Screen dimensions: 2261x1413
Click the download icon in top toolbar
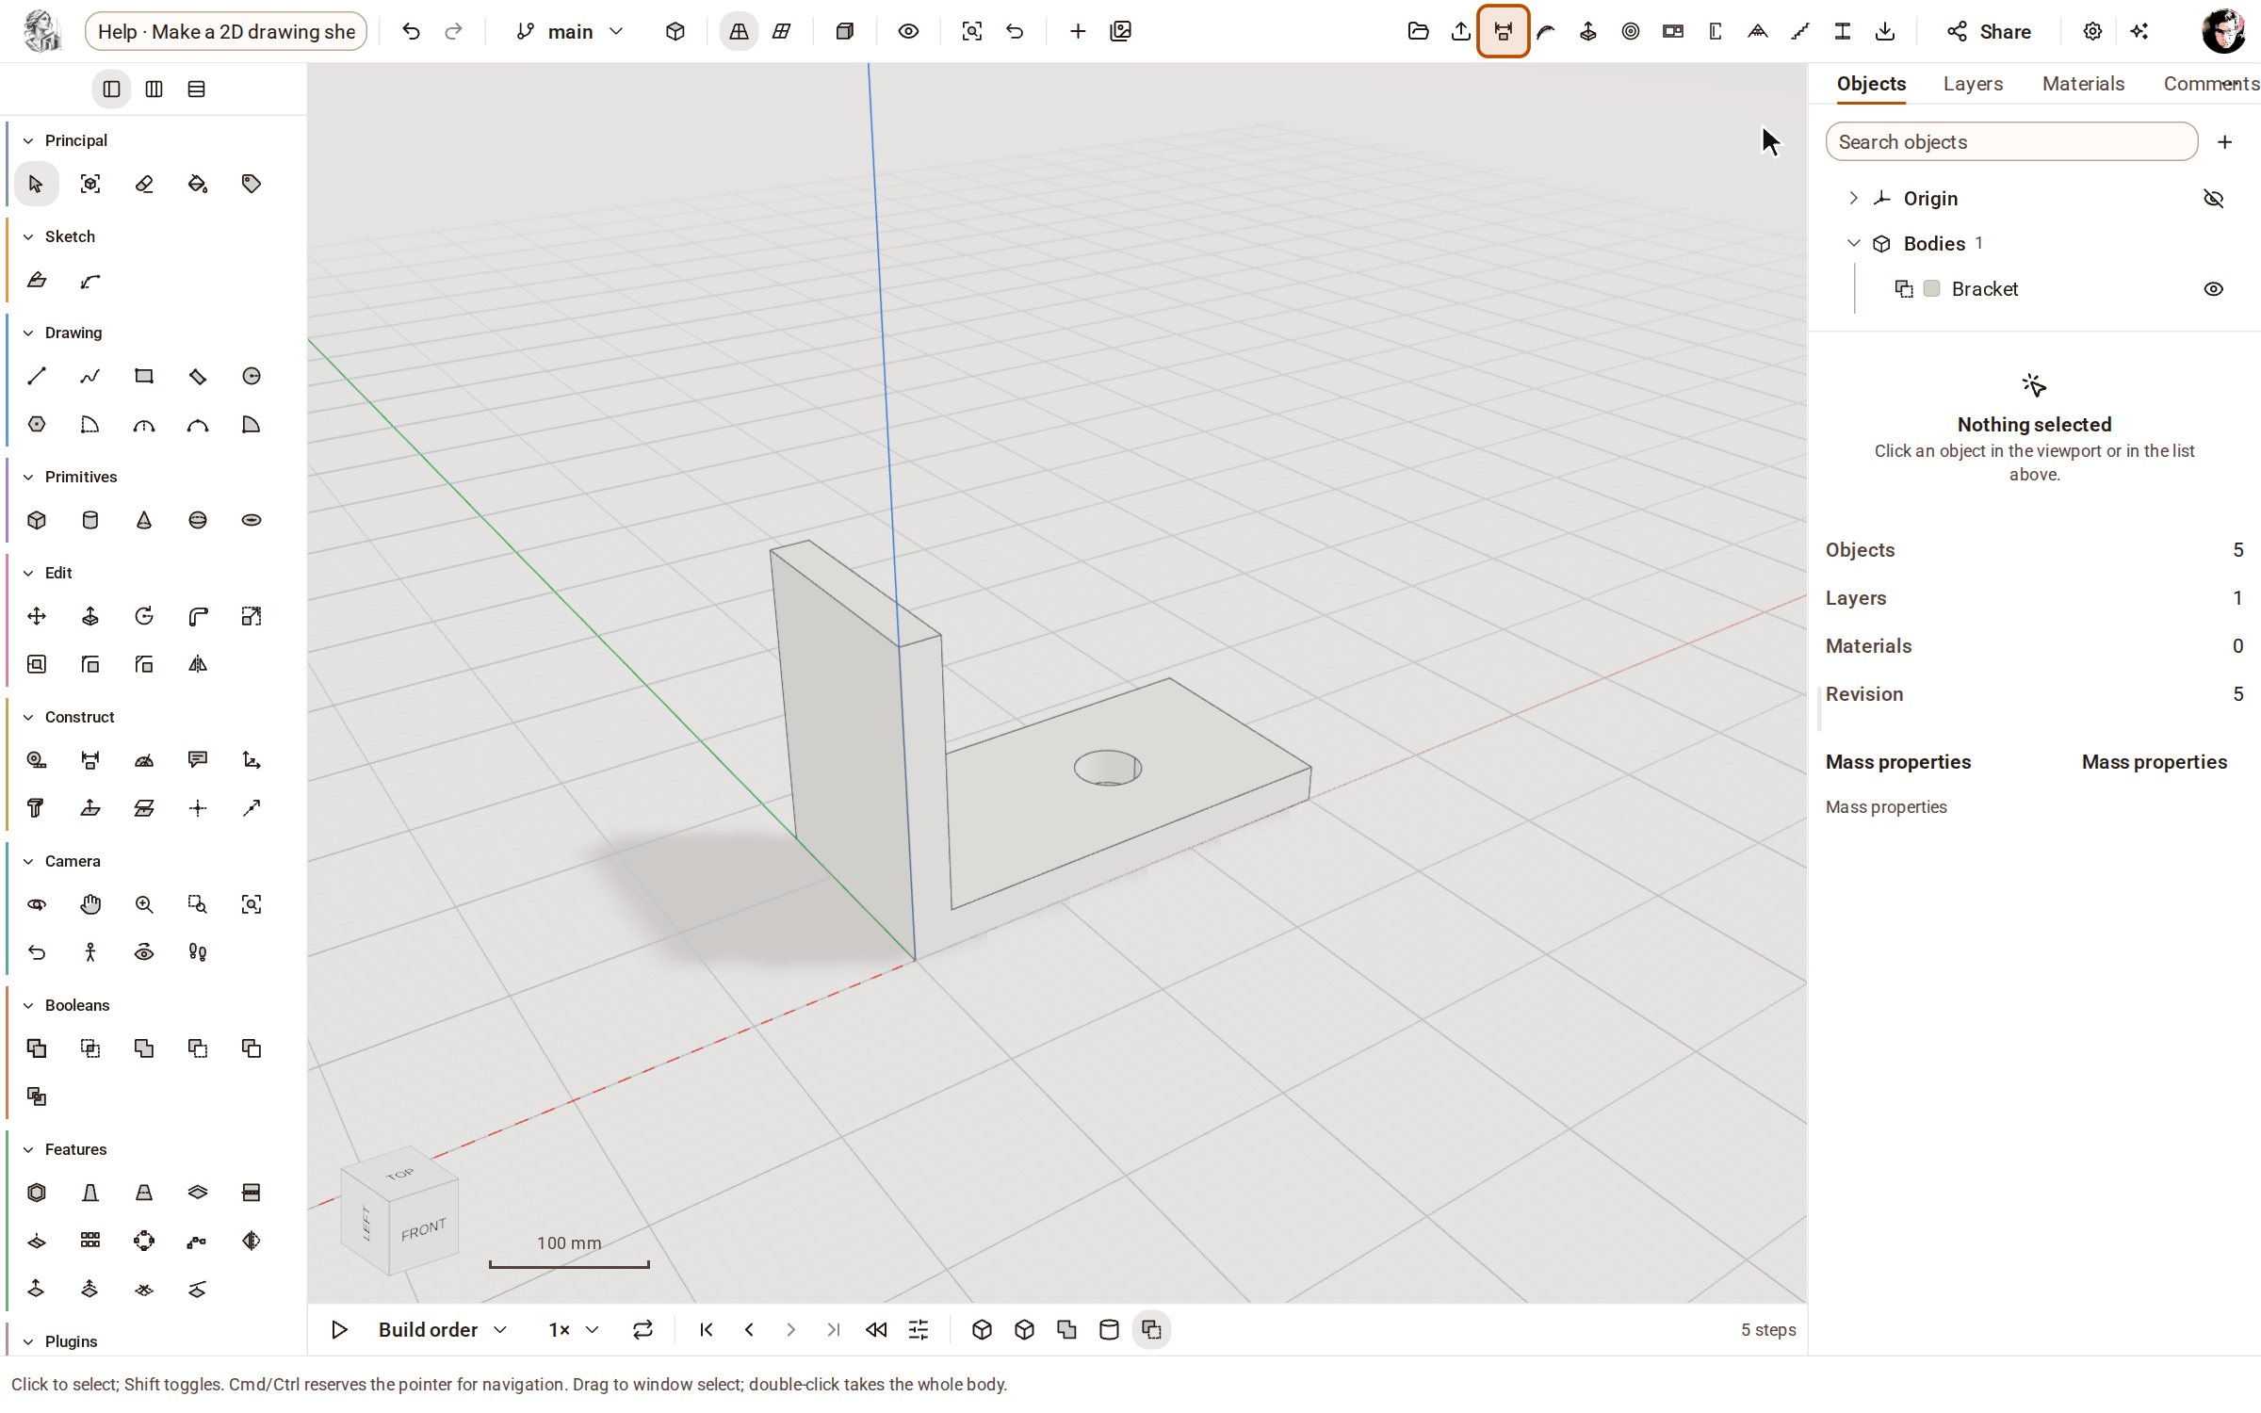[x=1885, y=31]
